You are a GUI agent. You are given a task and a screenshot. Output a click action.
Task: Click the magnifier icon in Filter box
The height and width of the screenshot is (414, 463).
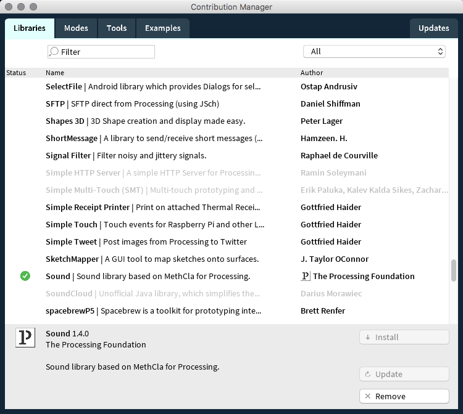point(54,52)
